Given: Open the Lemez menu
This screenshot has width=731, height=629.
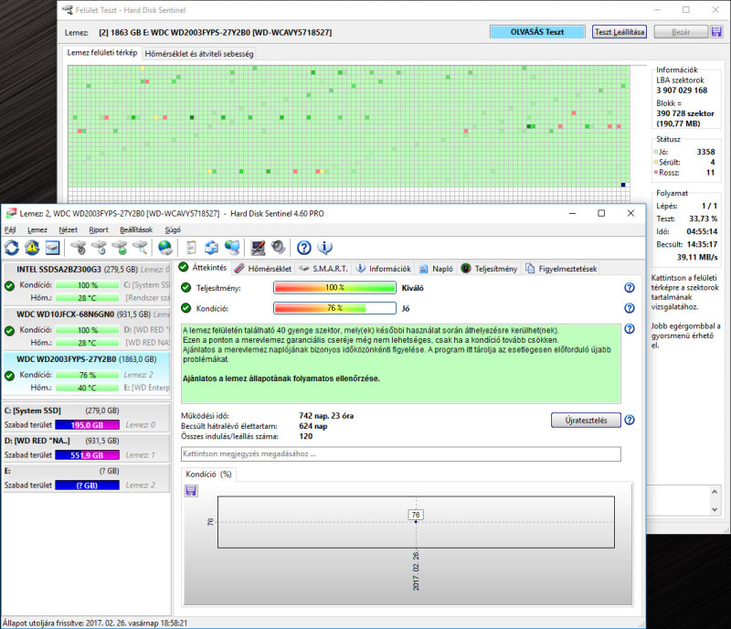Looking at the screenshot, I should point(37,229).
